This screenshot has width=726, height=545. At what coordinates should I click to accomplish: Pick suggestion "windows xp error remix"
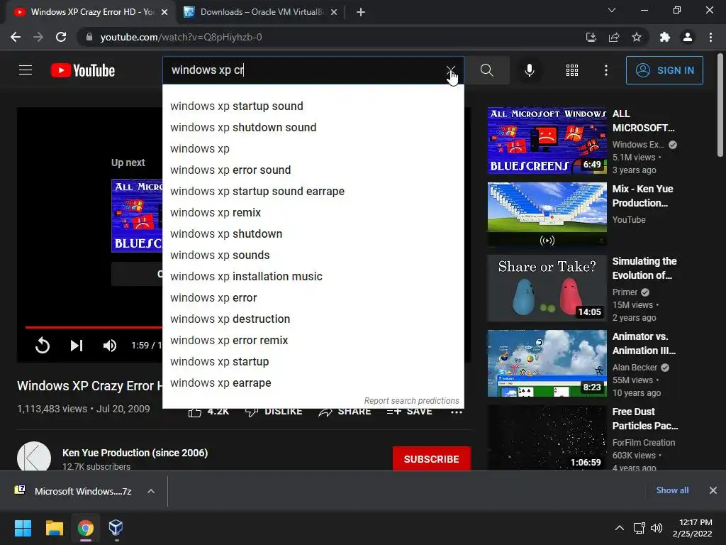click(313, 341)
